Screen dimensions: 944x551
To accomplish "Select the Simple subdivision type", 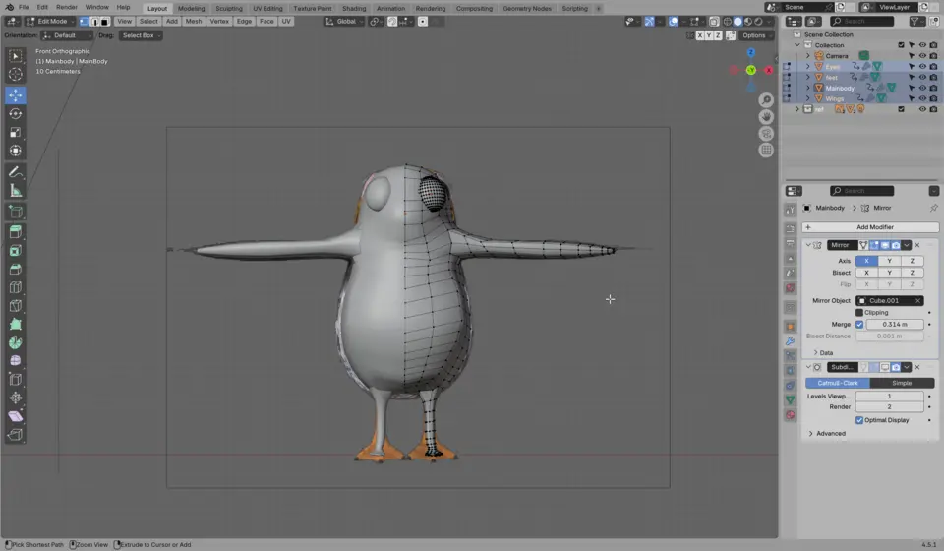I will (x=902, y=383).
